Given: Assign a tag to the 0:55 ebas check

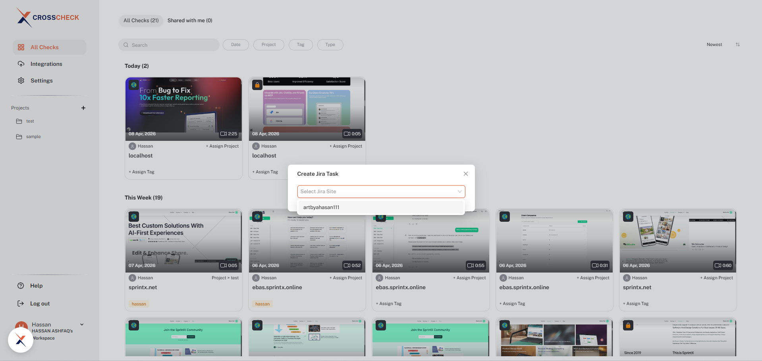Looking at the screenshot, I should 389,303.
